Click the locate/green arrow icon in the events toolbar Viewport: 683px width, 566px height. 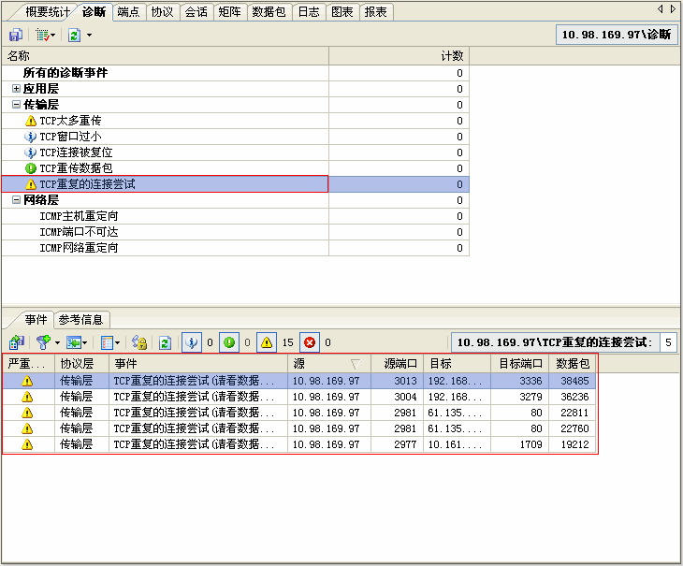(x=73, y=342)
